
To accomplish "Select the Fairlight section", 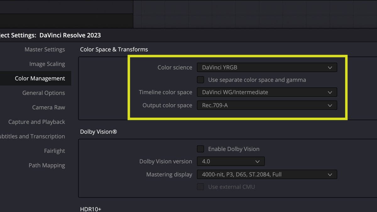I will [54, 151].
